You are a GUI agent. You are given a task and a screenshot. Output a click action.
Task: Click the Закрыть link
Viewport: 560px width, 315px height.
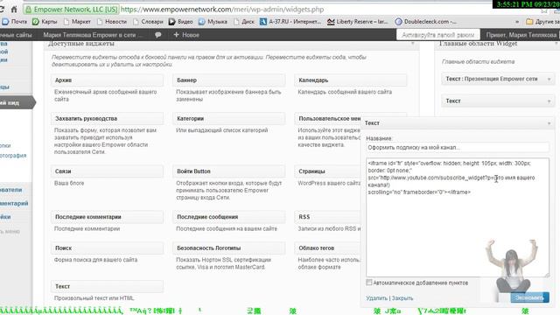point(402,297)
